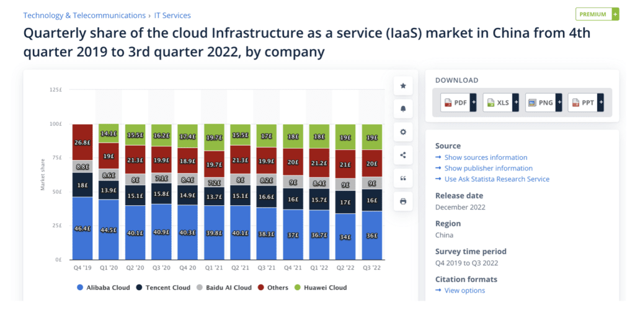Click Others 26.8 segment in Q4 '19
Screen dimensions: 635x318
click(x=82, y=143)
